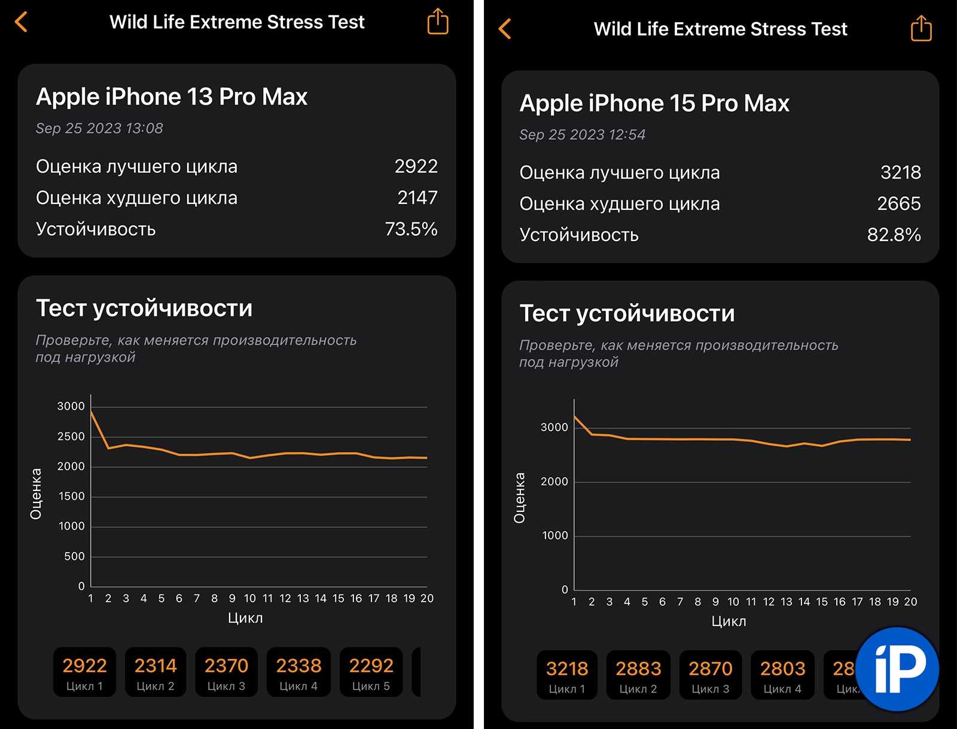Image resolution: width=957 pixels, height=729 pixels.
Task: Tap share icon on iPhone 15 Pro Max screen
Action: [921, 29]
